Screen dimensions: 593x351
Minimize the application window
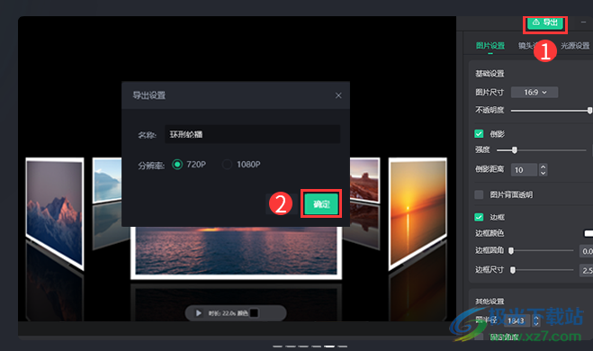pyautogui.click(x=583, y=22)
